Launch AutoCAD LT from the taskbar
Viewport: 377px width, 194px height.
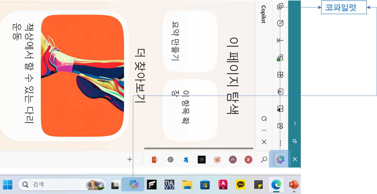click(x=223, y=185)
